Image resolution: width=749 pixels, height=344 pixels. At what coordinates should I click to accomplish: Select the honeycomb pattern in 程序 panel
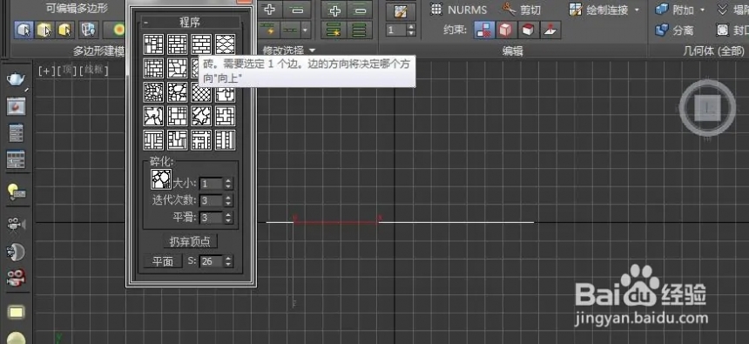(225, 44)
